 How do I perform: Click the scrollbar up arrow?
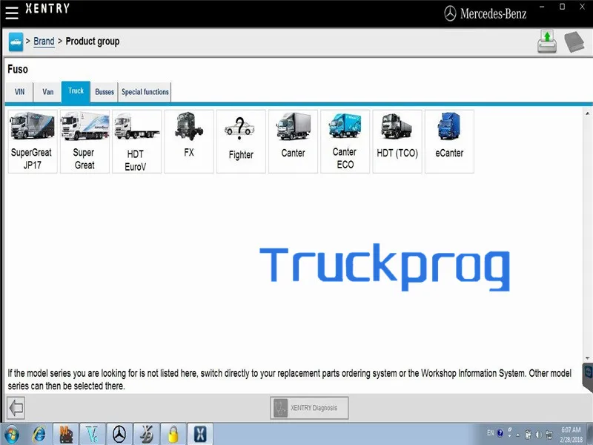(x=587, y=113)
